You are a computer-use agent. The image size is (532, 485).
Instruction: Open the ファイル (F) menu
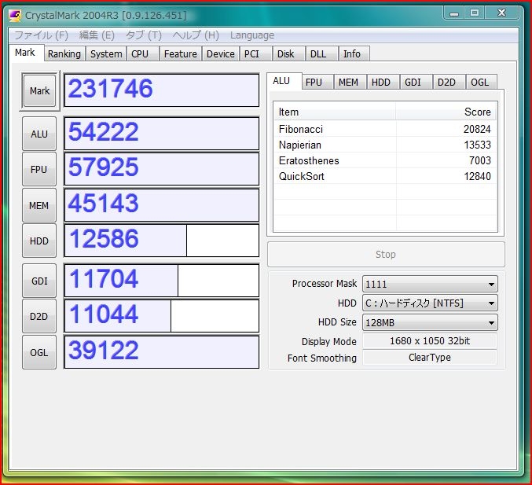coord(41,35)
